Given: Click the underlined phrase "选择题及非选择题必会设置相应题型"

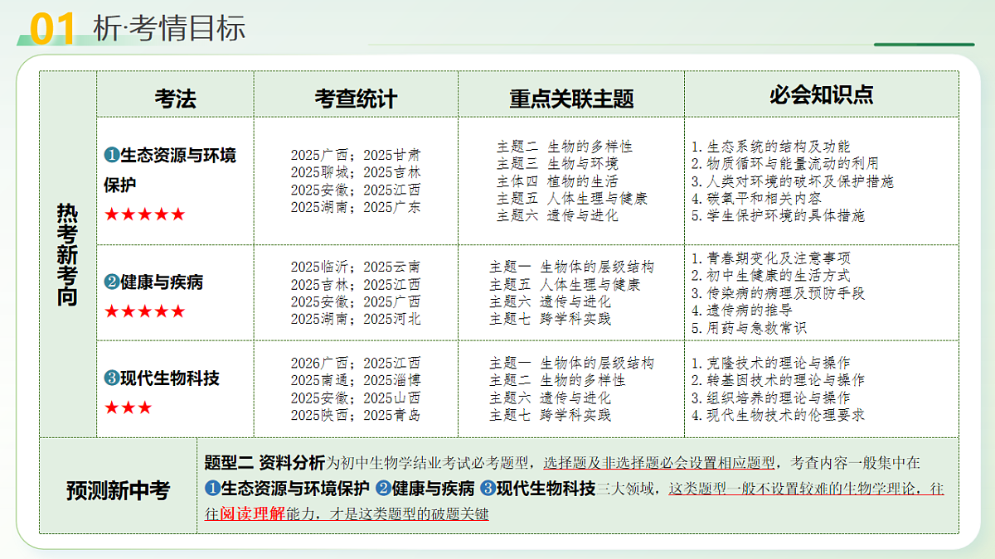Looking at the screenshot, I should [x=659, y=462].
